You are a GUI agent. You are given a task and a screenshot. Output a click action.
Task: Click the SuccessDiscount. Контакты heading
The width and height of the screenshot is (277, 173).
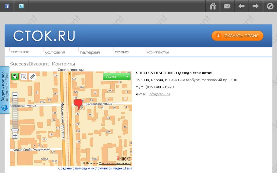coord(42,64)
